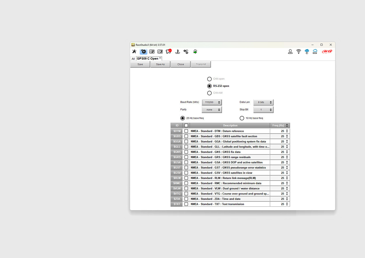This screenshot has width=365, height=258.
Task: Click the AiM logo
Action: tap(327, 52)
